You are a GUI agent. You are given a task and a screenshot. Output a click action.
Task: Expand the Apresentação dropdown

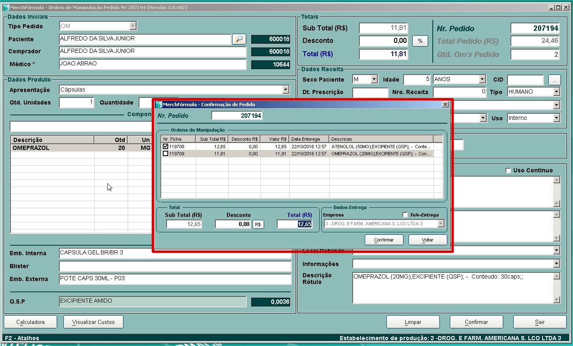pos(285,90)
